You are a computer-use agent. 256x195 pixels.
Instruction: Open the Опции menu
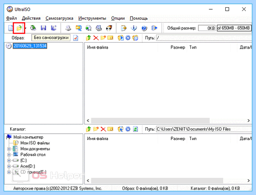pyautogui.click(x=118, y=18)
